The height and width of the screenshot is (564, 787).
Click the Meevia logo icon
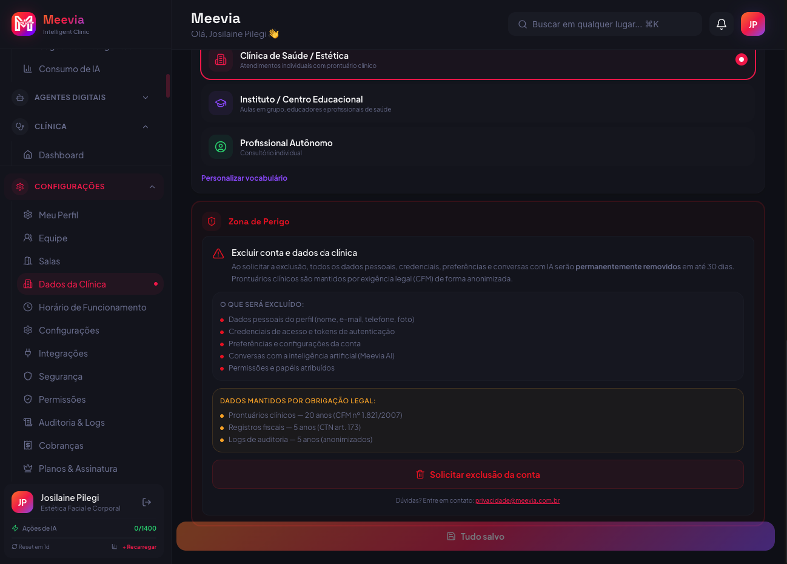24,24
